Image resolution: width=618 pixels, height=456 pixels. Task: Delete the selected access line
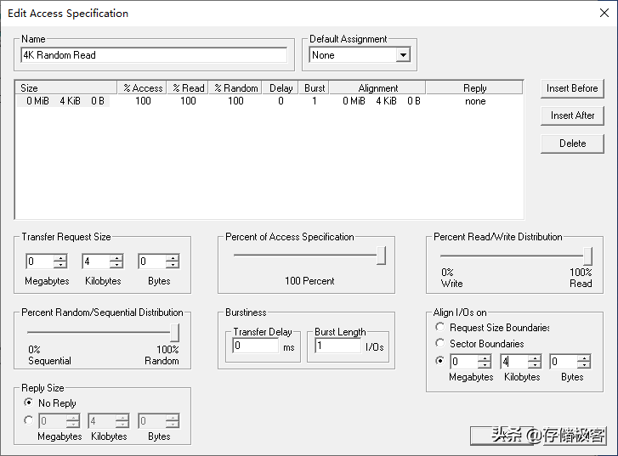click(572, 144)
